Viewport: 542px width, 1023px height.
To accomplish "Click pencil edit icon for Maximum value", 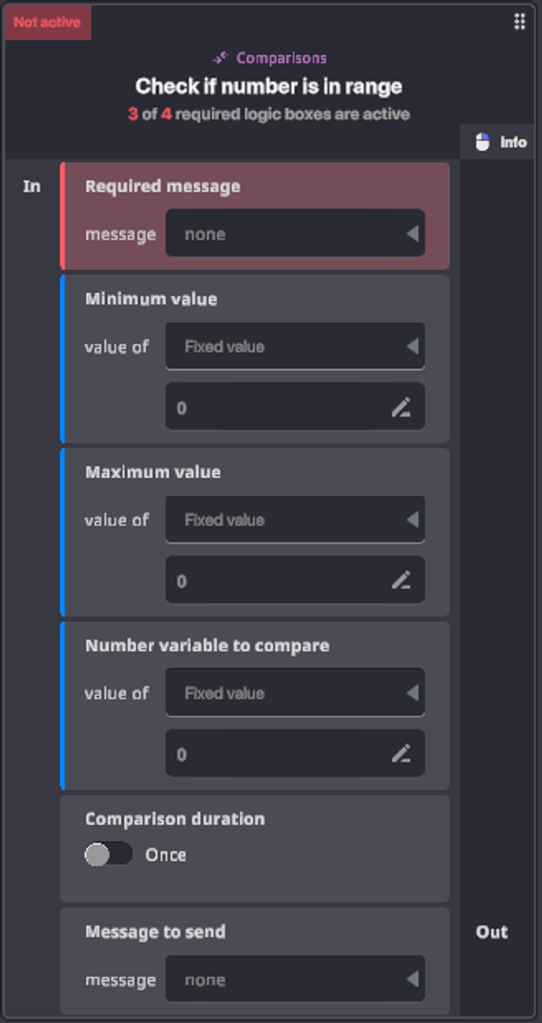I will point(401,580).
